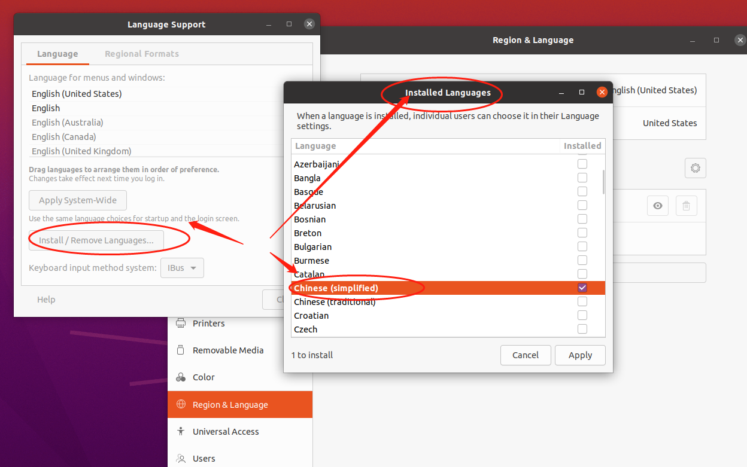Enable the Catalan installation checkbox
Viewport: 747px width, 467px height.
pyautogui.click(x=582, y=274)
